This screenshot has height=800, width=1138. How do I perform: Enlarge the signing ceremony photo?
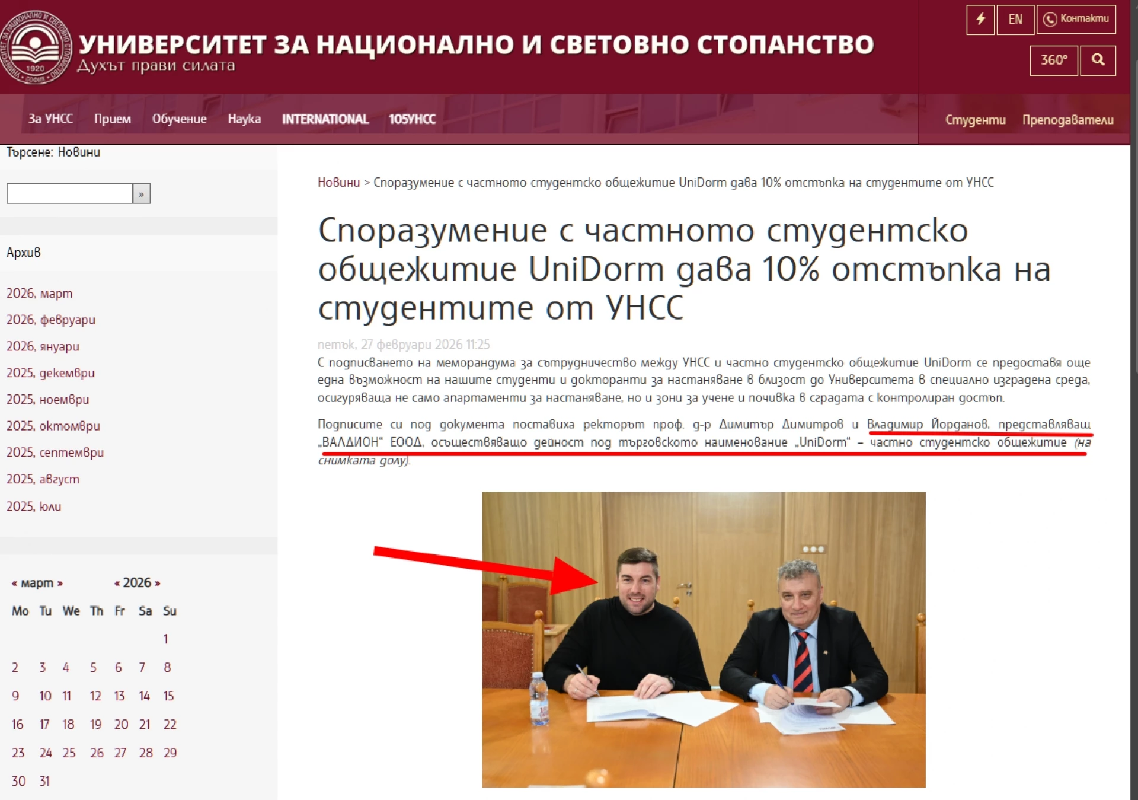click(x=704, y=639)
